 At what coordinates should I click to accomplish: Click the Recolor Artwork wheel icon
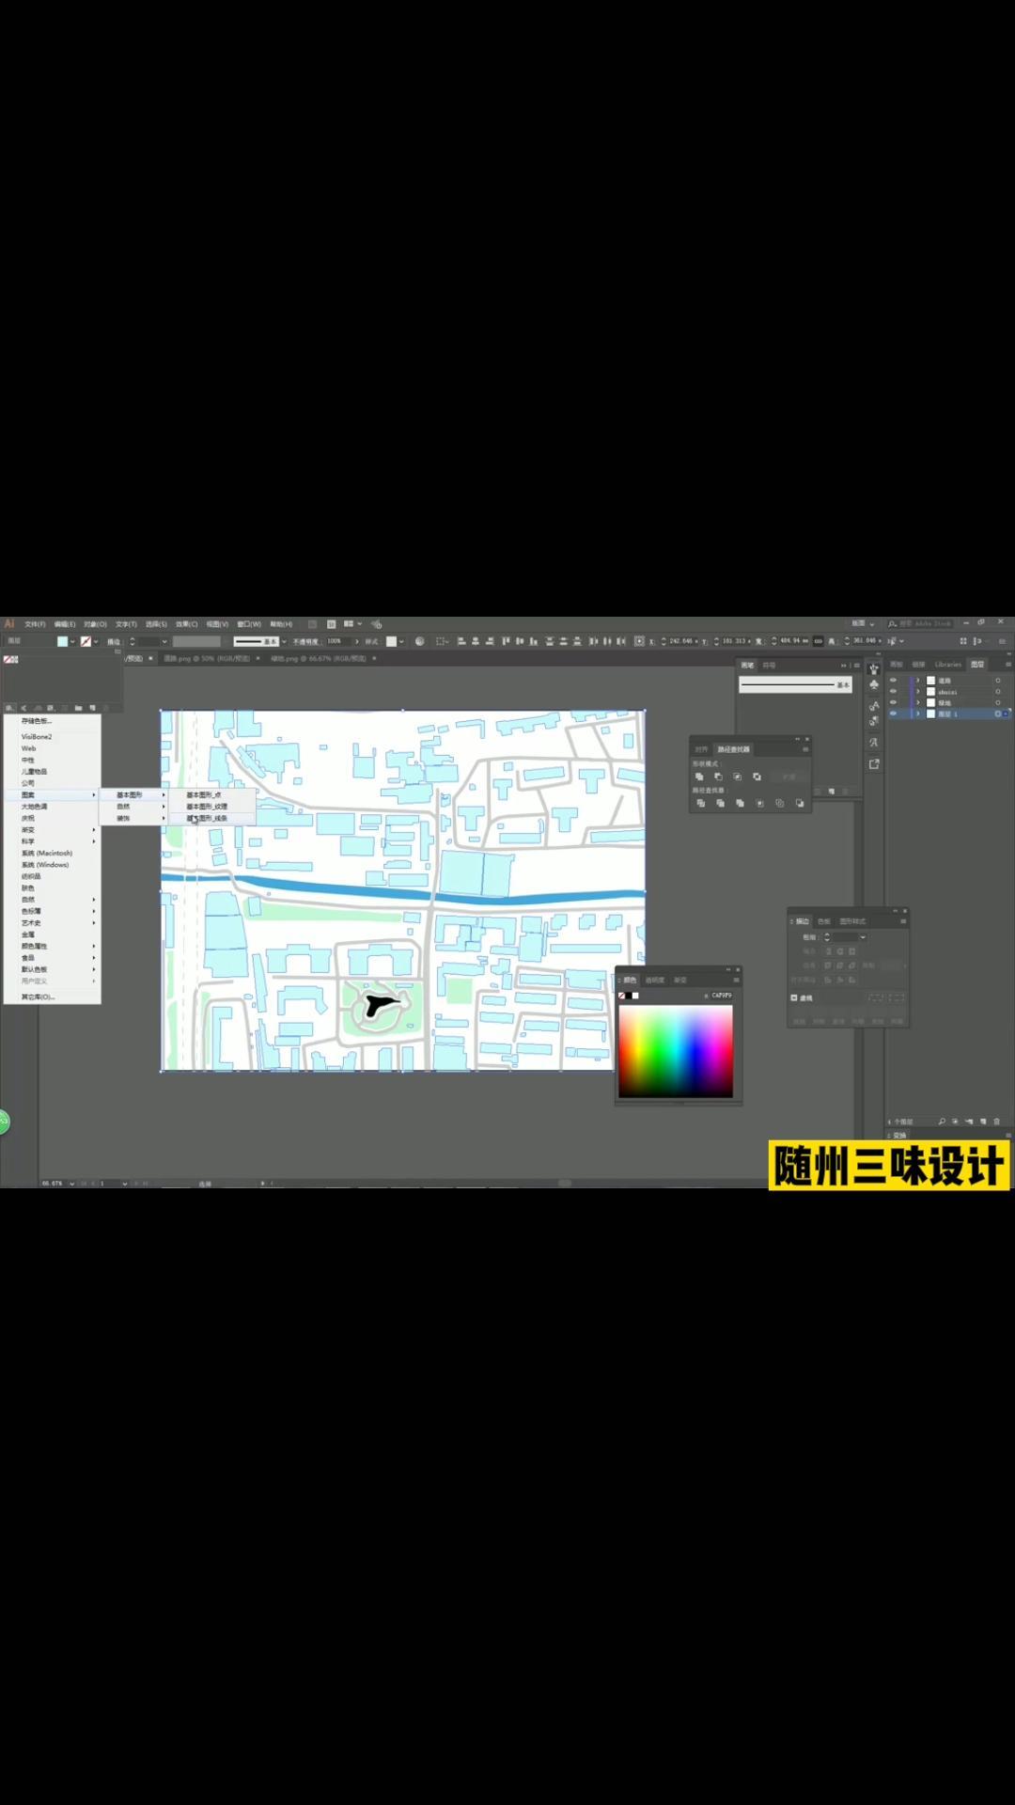(x=419, y=641)
